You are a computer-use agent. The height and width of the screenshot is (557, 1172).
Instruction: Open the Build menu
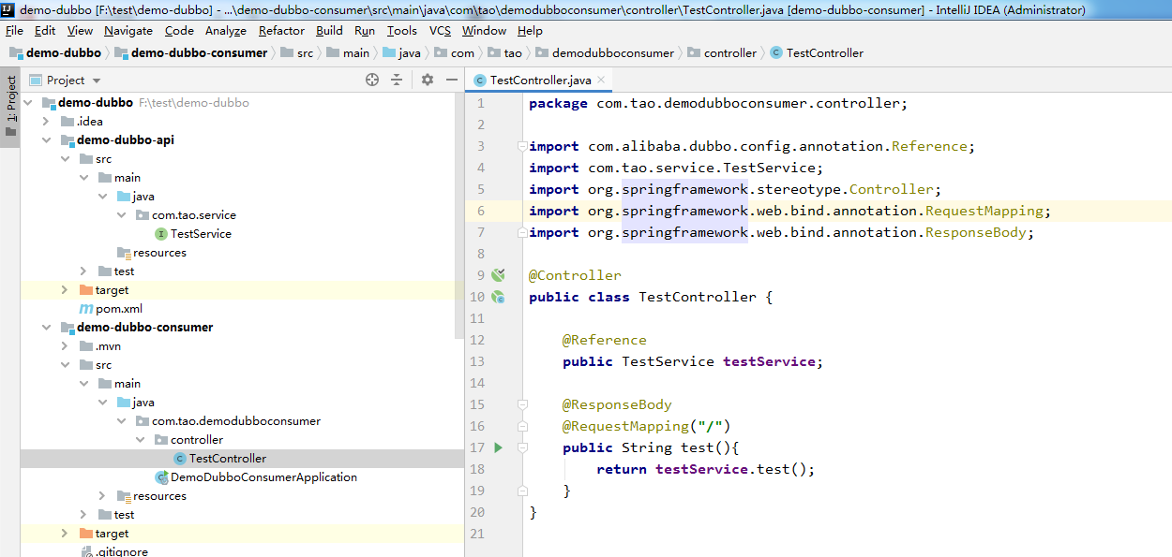(329, 31)
